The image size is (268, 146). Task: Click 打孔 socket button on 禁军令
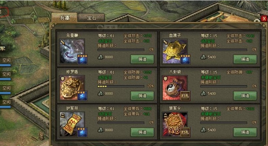[185, 132]
